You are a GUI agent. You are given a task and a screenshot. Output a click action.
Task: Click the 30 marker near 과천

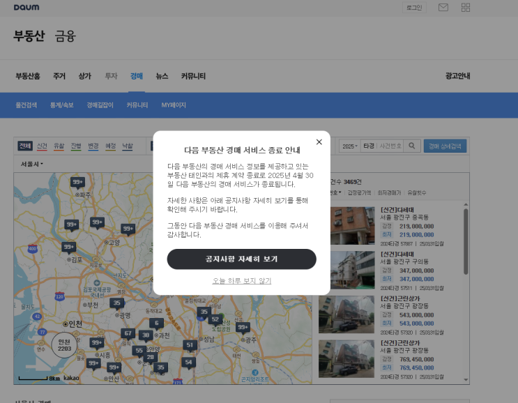(x=145, y=335)
